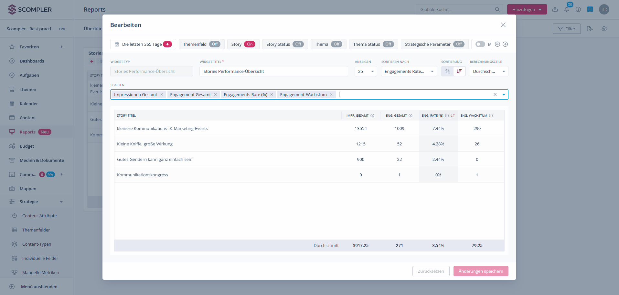Viewport: 619px width, 295px height.
Task: Click the Änderungen speichern button
Action: 481,271
